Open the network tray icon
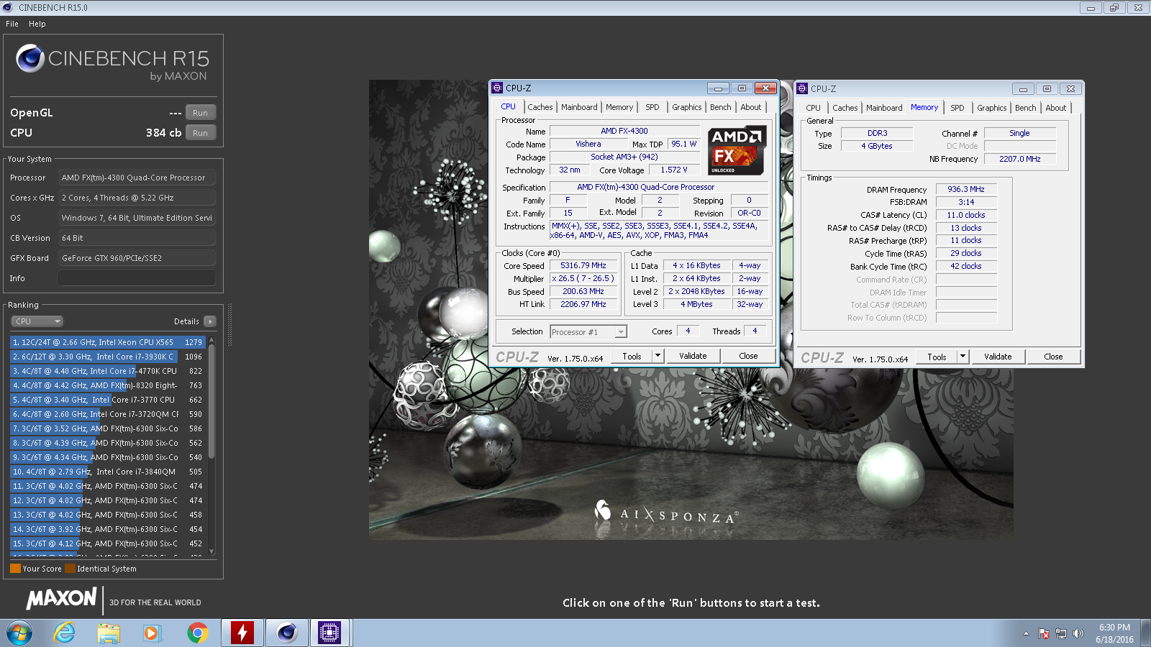Viewport: 1151px width, 647px height. pyautogui.click(x=1060, y=633)
